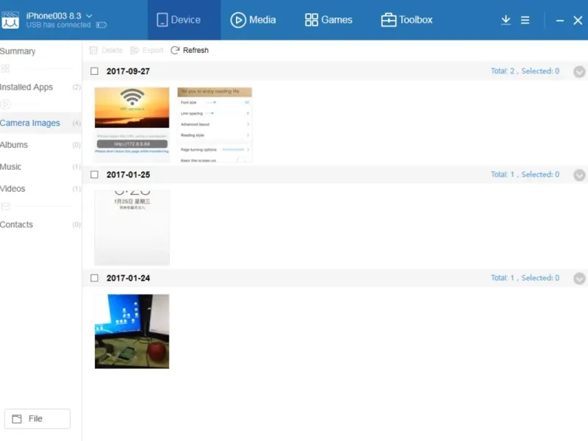Go to the Games tab
Screen dimensions: 588x441
pos(329,20)
